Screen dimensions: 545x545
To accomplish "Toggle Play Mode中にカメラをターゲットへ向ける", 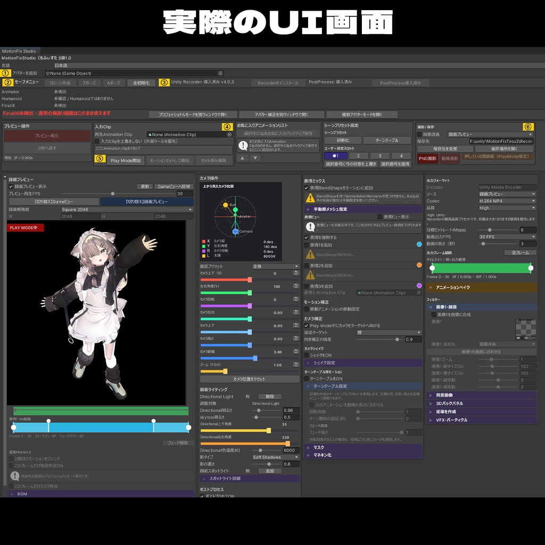I will (x=306, y=326).
